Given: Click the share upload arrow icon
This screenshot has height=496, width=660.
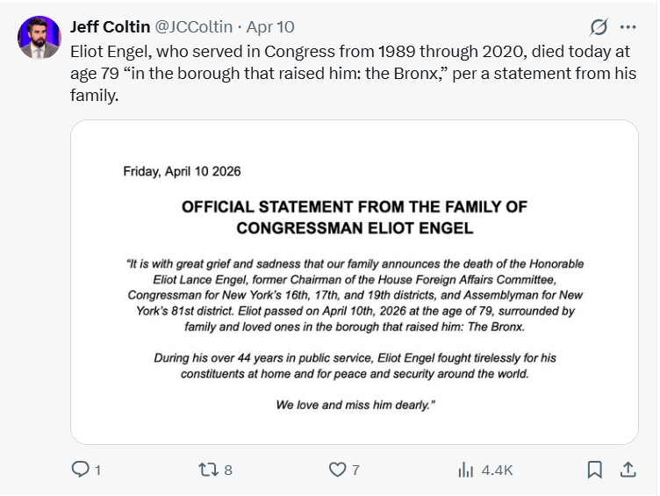Looking at the screenshot, I should point(628,471).
